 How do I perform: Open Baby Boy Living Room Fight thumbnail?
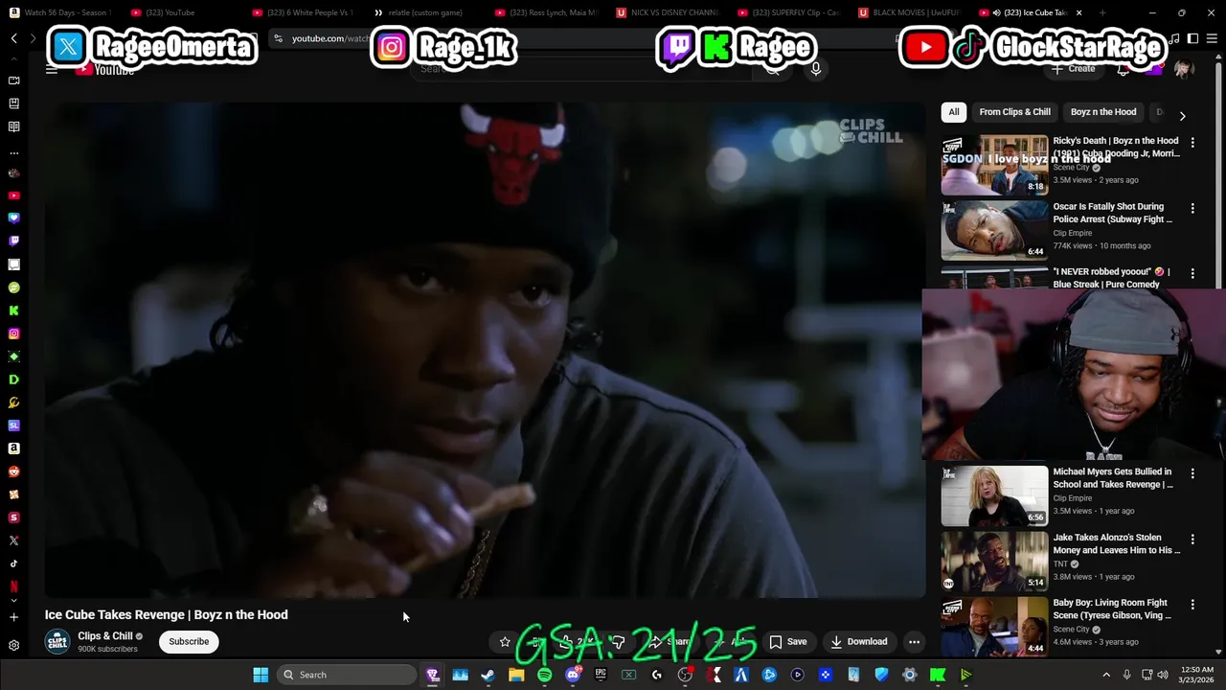(x=994, y=628)
